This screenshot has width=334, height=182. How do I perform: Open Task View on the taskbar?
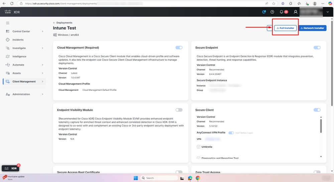click(x=182, y=178)
